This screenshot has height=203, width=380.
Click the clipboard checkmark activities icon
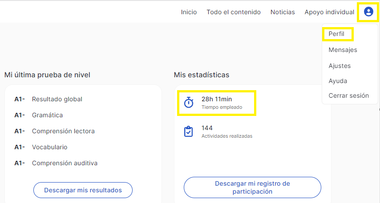(189, 131)
